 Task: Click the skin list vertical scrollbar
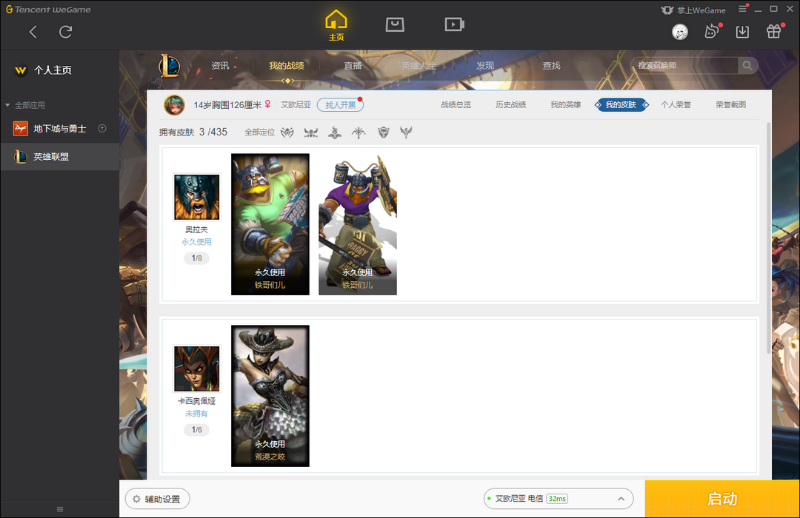(x=768, y=237)
